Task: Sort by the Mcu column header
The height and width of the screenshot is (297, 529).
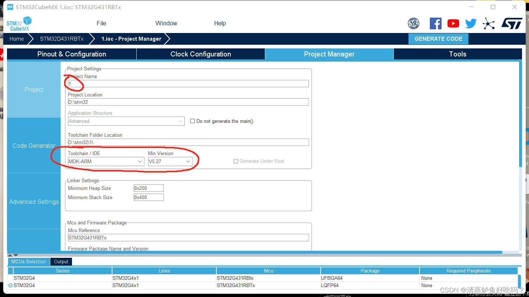Action: (269, 271)
